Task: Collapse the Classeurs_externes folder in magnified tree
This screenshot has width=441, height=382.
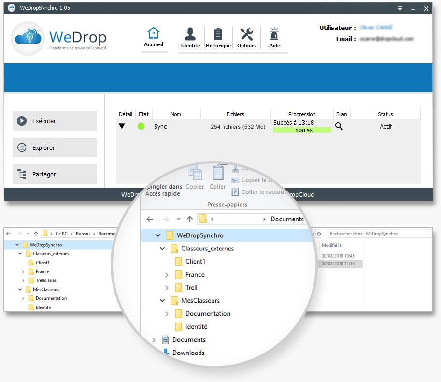Action: click(162, 249)
